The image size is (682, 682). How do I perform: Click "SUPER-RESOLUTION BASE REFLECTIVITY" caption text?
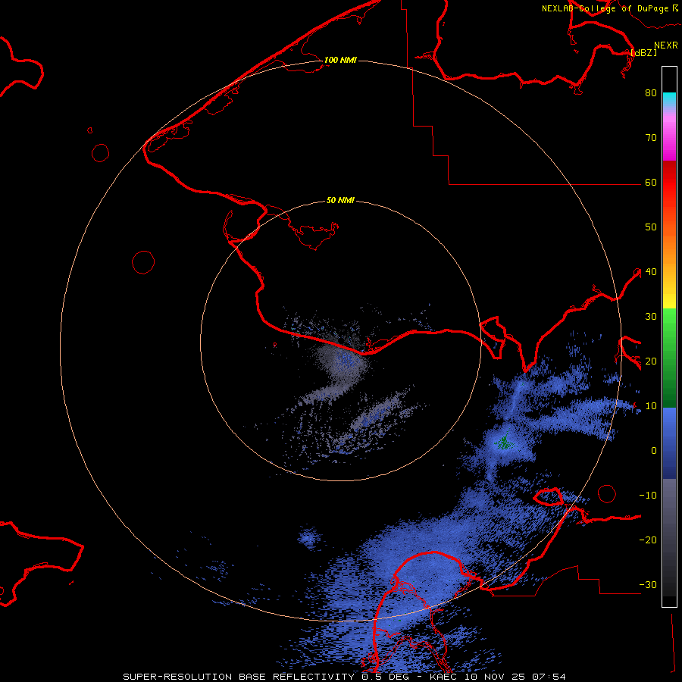coord(239,677)
